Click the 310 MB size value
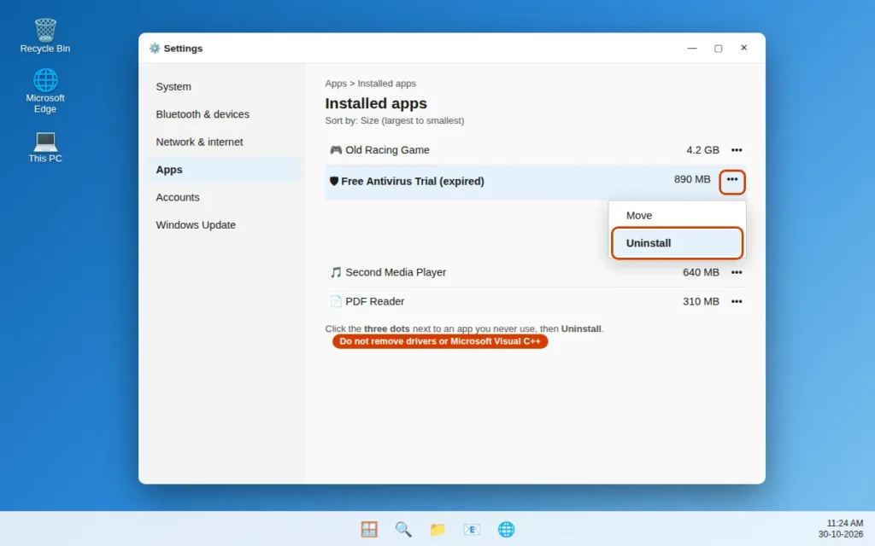The width and height of the screenshot is (875, 546). point(701,301)
